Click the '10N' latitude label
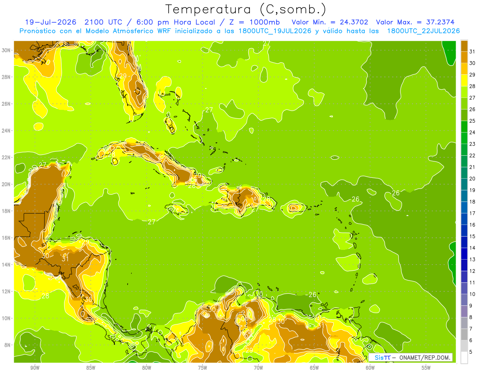This screenshot has height=373, width=483. tap(7, 318)
